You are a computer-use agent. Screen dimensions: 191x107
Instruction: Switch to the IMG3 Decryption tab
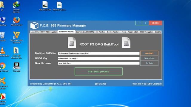(x=147, y=32)
